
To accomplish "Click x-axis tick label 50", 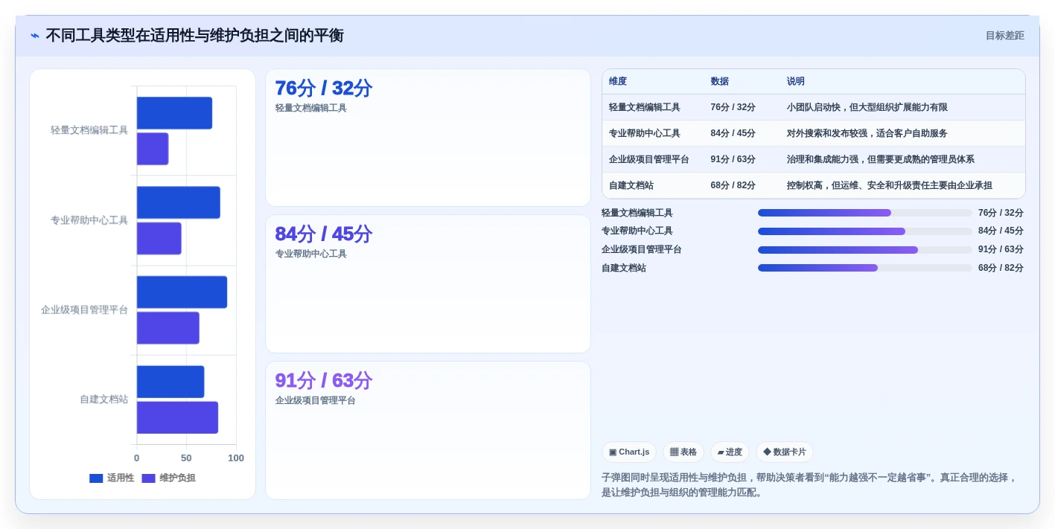I will click(x=186, y=458).
